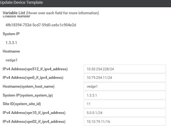Click the vpn0 IPv4 address input field
The width and height of the screenshot is (171, 126).
pos(125,78)
